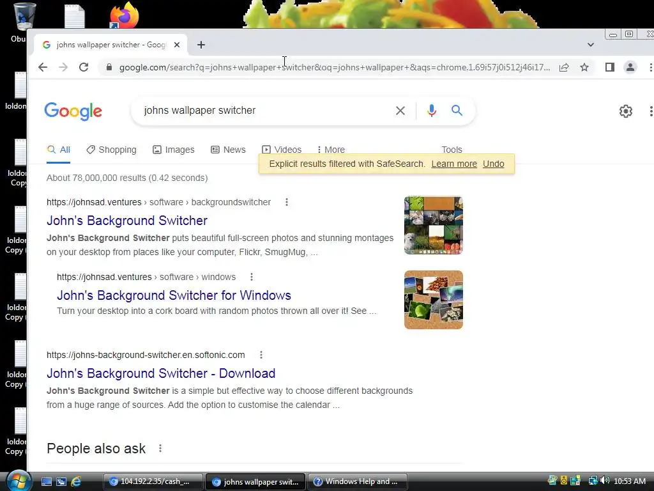The image size is (654, 491).
Task: Switch to 104.192.2.35/cash taskbar window
Action: coord(153,481)
